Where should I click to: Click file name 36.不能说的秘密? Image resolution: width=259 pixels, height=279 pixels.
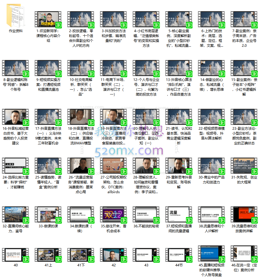click(x=146, y=226)
